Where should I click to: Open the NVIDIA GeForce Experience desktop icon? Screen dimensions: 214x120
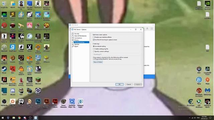tap(207, 5)
